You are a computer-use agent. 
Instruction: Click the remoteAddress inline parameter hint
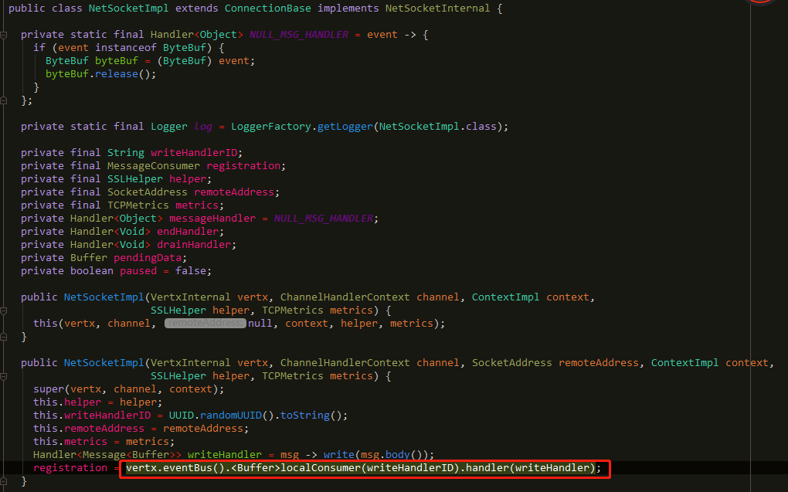pos(205,322)
